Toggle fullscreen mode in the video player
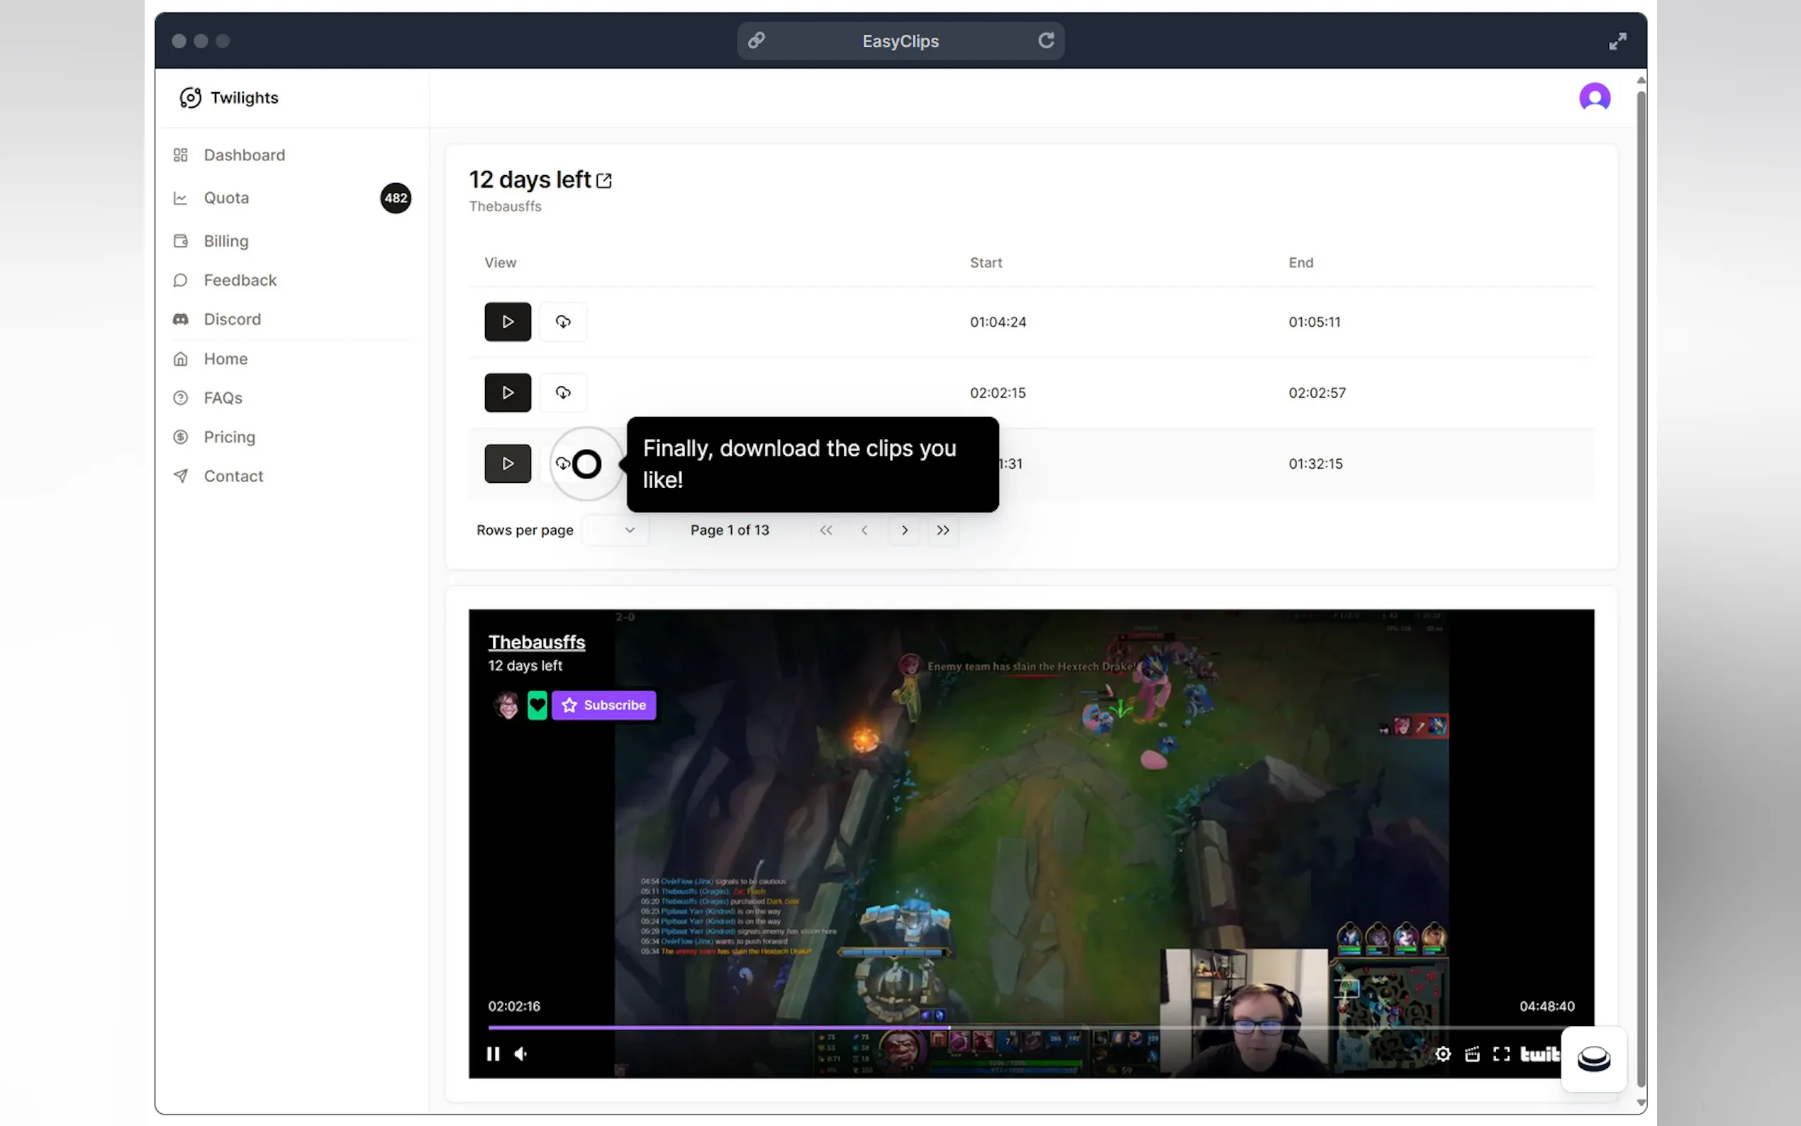Viewport: 1801px width, 1126px height. [1501, 1054]
